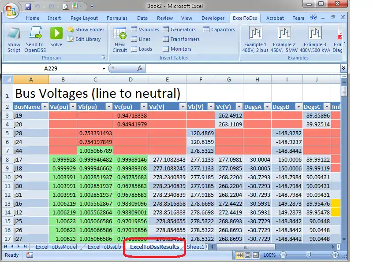Open the Va(pu) column filter dropdown

73,107
